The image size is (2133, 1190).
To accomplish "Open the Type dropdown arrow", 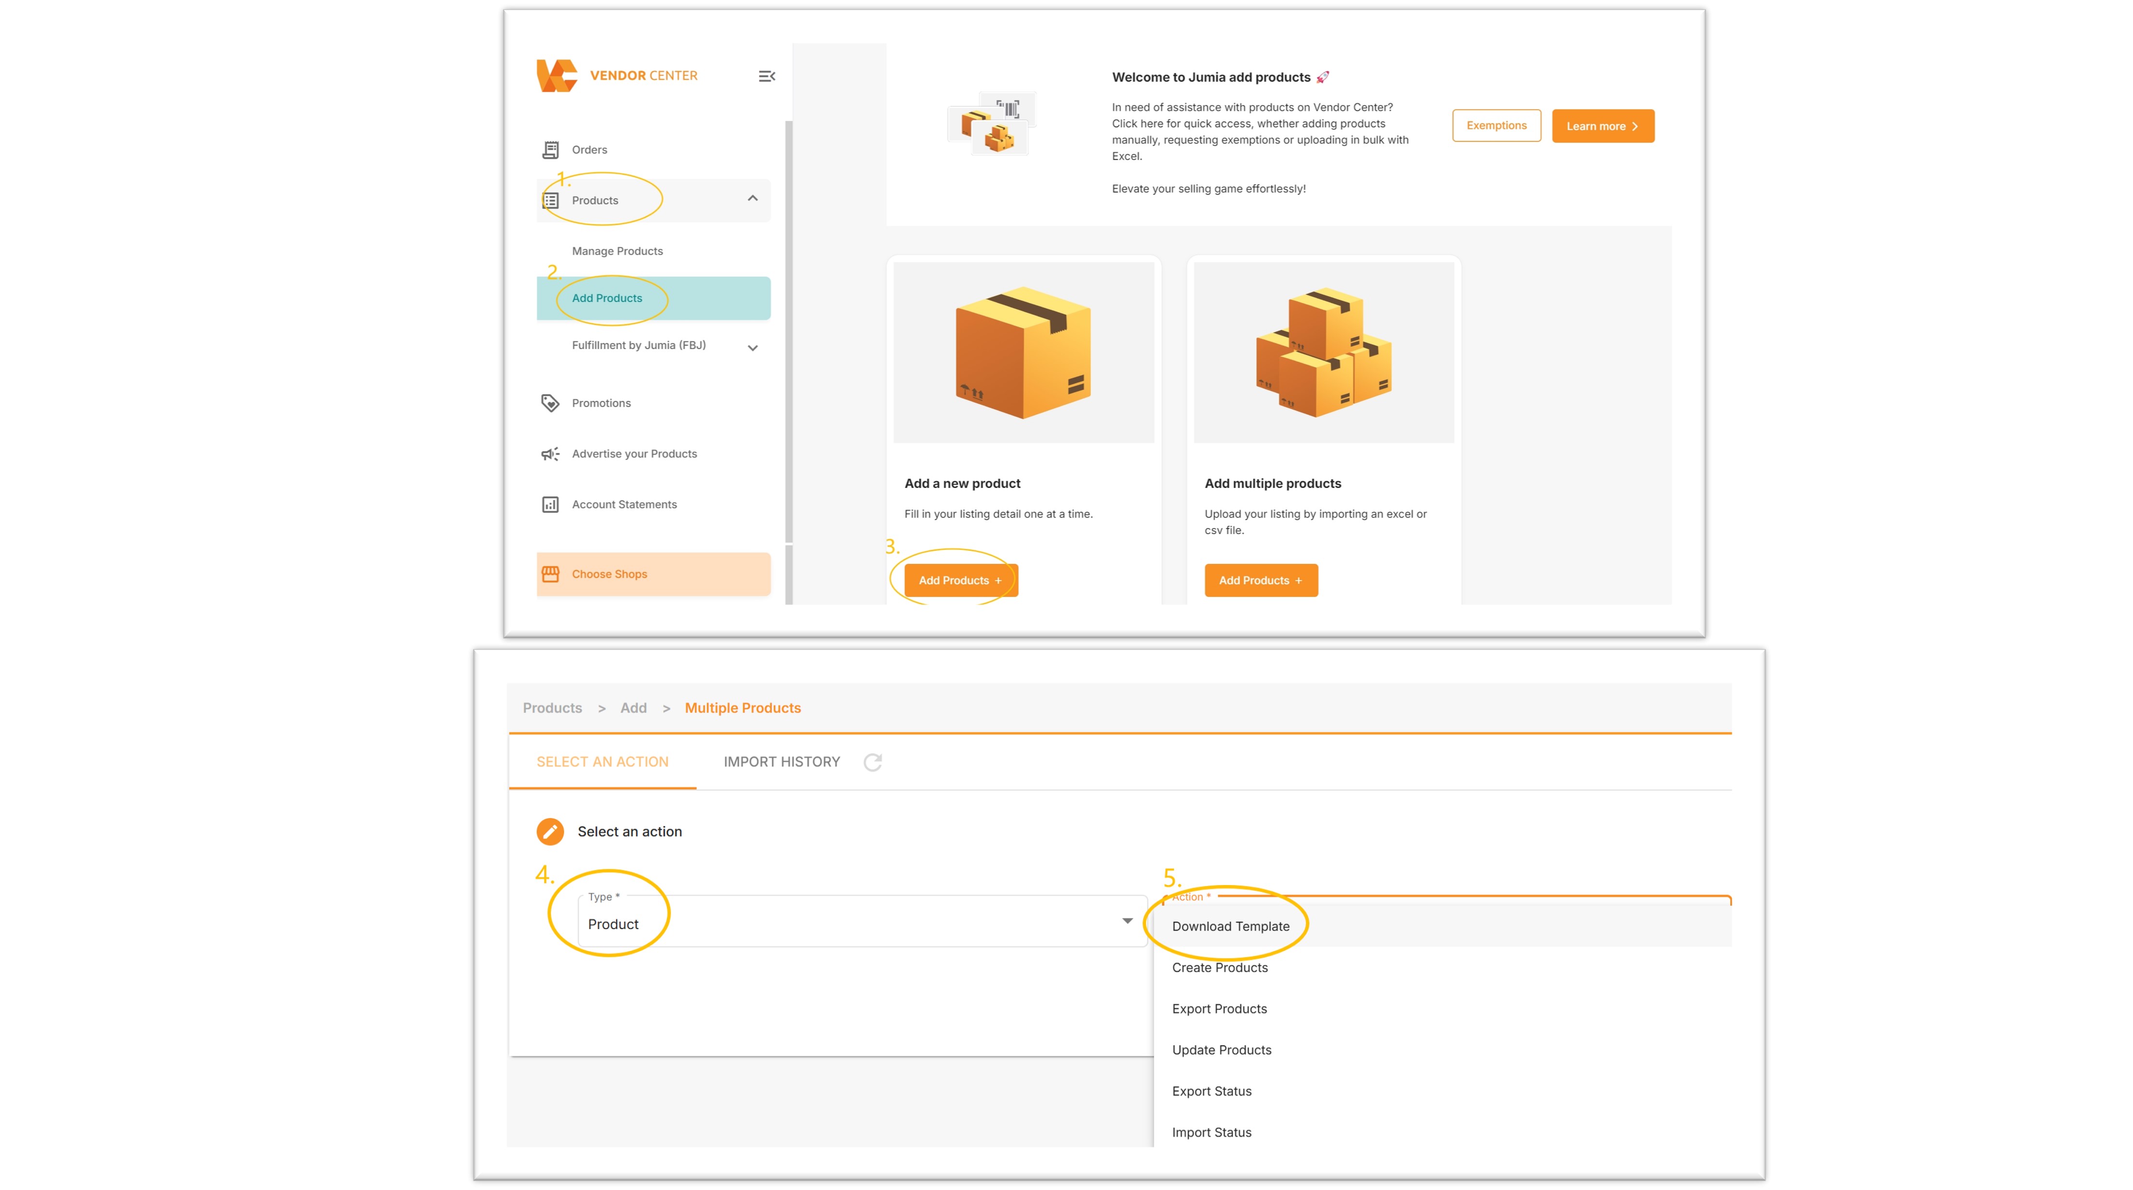I will (1127, 921).
